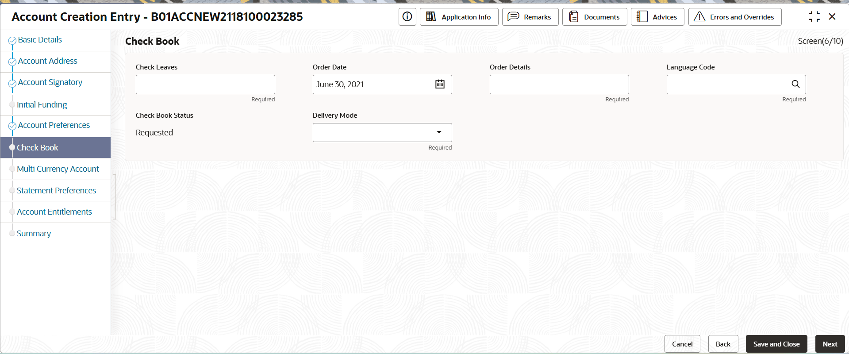
Task: Open Statement Preferences step
Action: click(55, 191)
